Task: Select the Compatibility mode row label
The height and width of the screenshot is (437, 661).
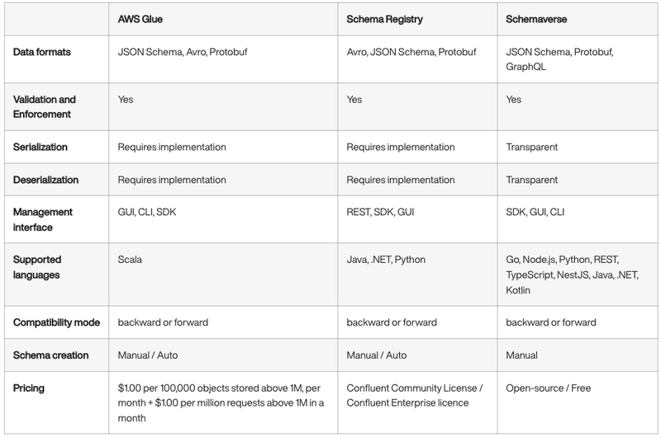Action: point(56,322)
